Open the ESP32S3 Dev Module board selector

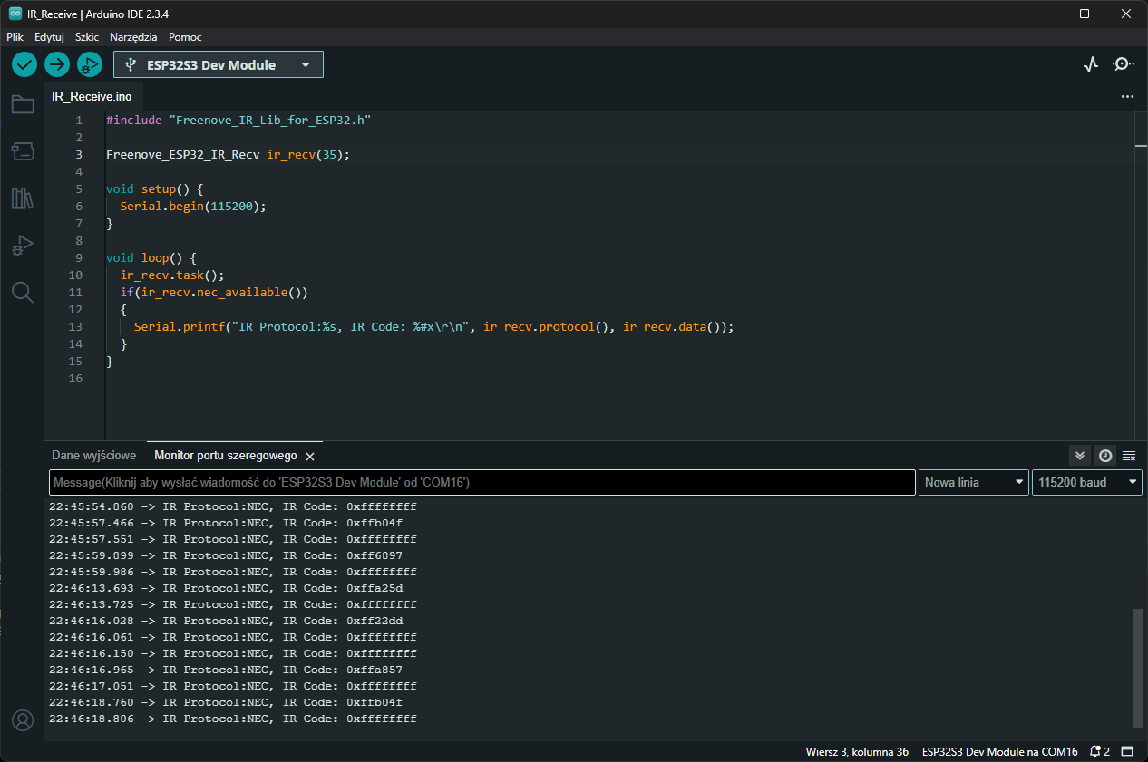[219, 64]
